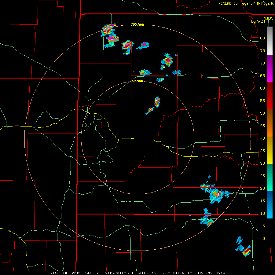The width and height of the screenshot is (275, 275).
Task: Click the 65 value on the color scale
Action: click(x=262, y=75)
